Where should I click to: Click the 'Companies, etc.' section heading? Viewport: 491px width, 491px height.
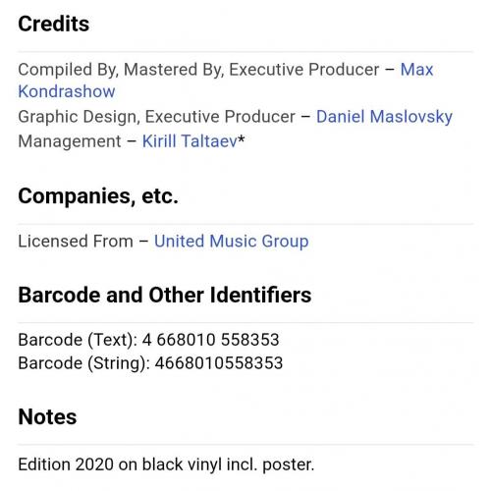tap(98, 196)
